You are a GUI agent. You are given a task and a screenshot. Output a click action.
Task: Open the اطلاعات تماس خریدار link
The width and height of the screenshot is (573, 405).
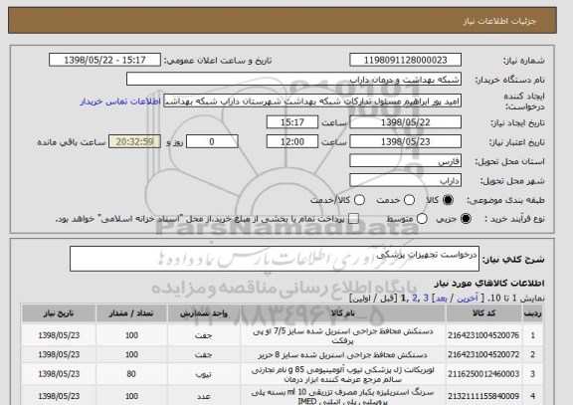point(120,101)
